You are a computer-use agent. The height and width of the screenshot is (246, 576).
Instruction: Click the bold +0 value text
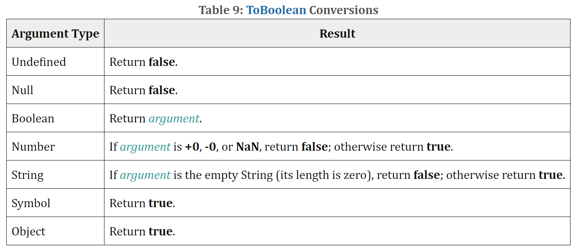(192, 147)
